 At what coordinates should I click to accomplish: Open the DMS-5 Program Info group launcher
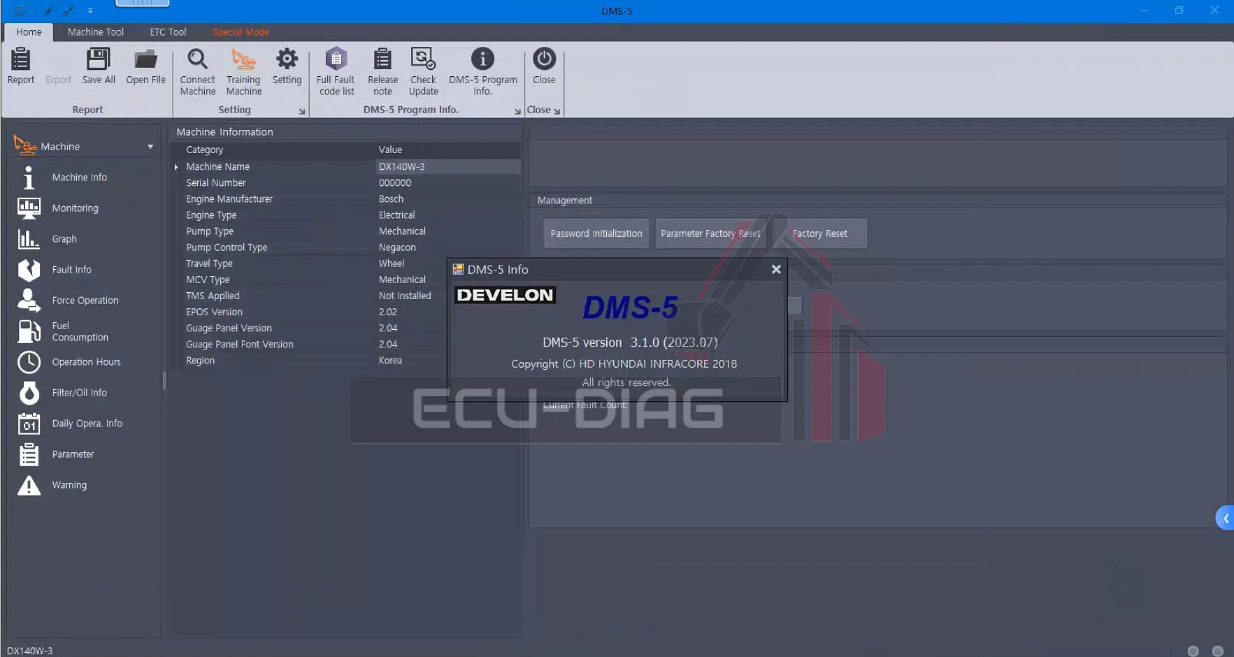click(517, 111)
